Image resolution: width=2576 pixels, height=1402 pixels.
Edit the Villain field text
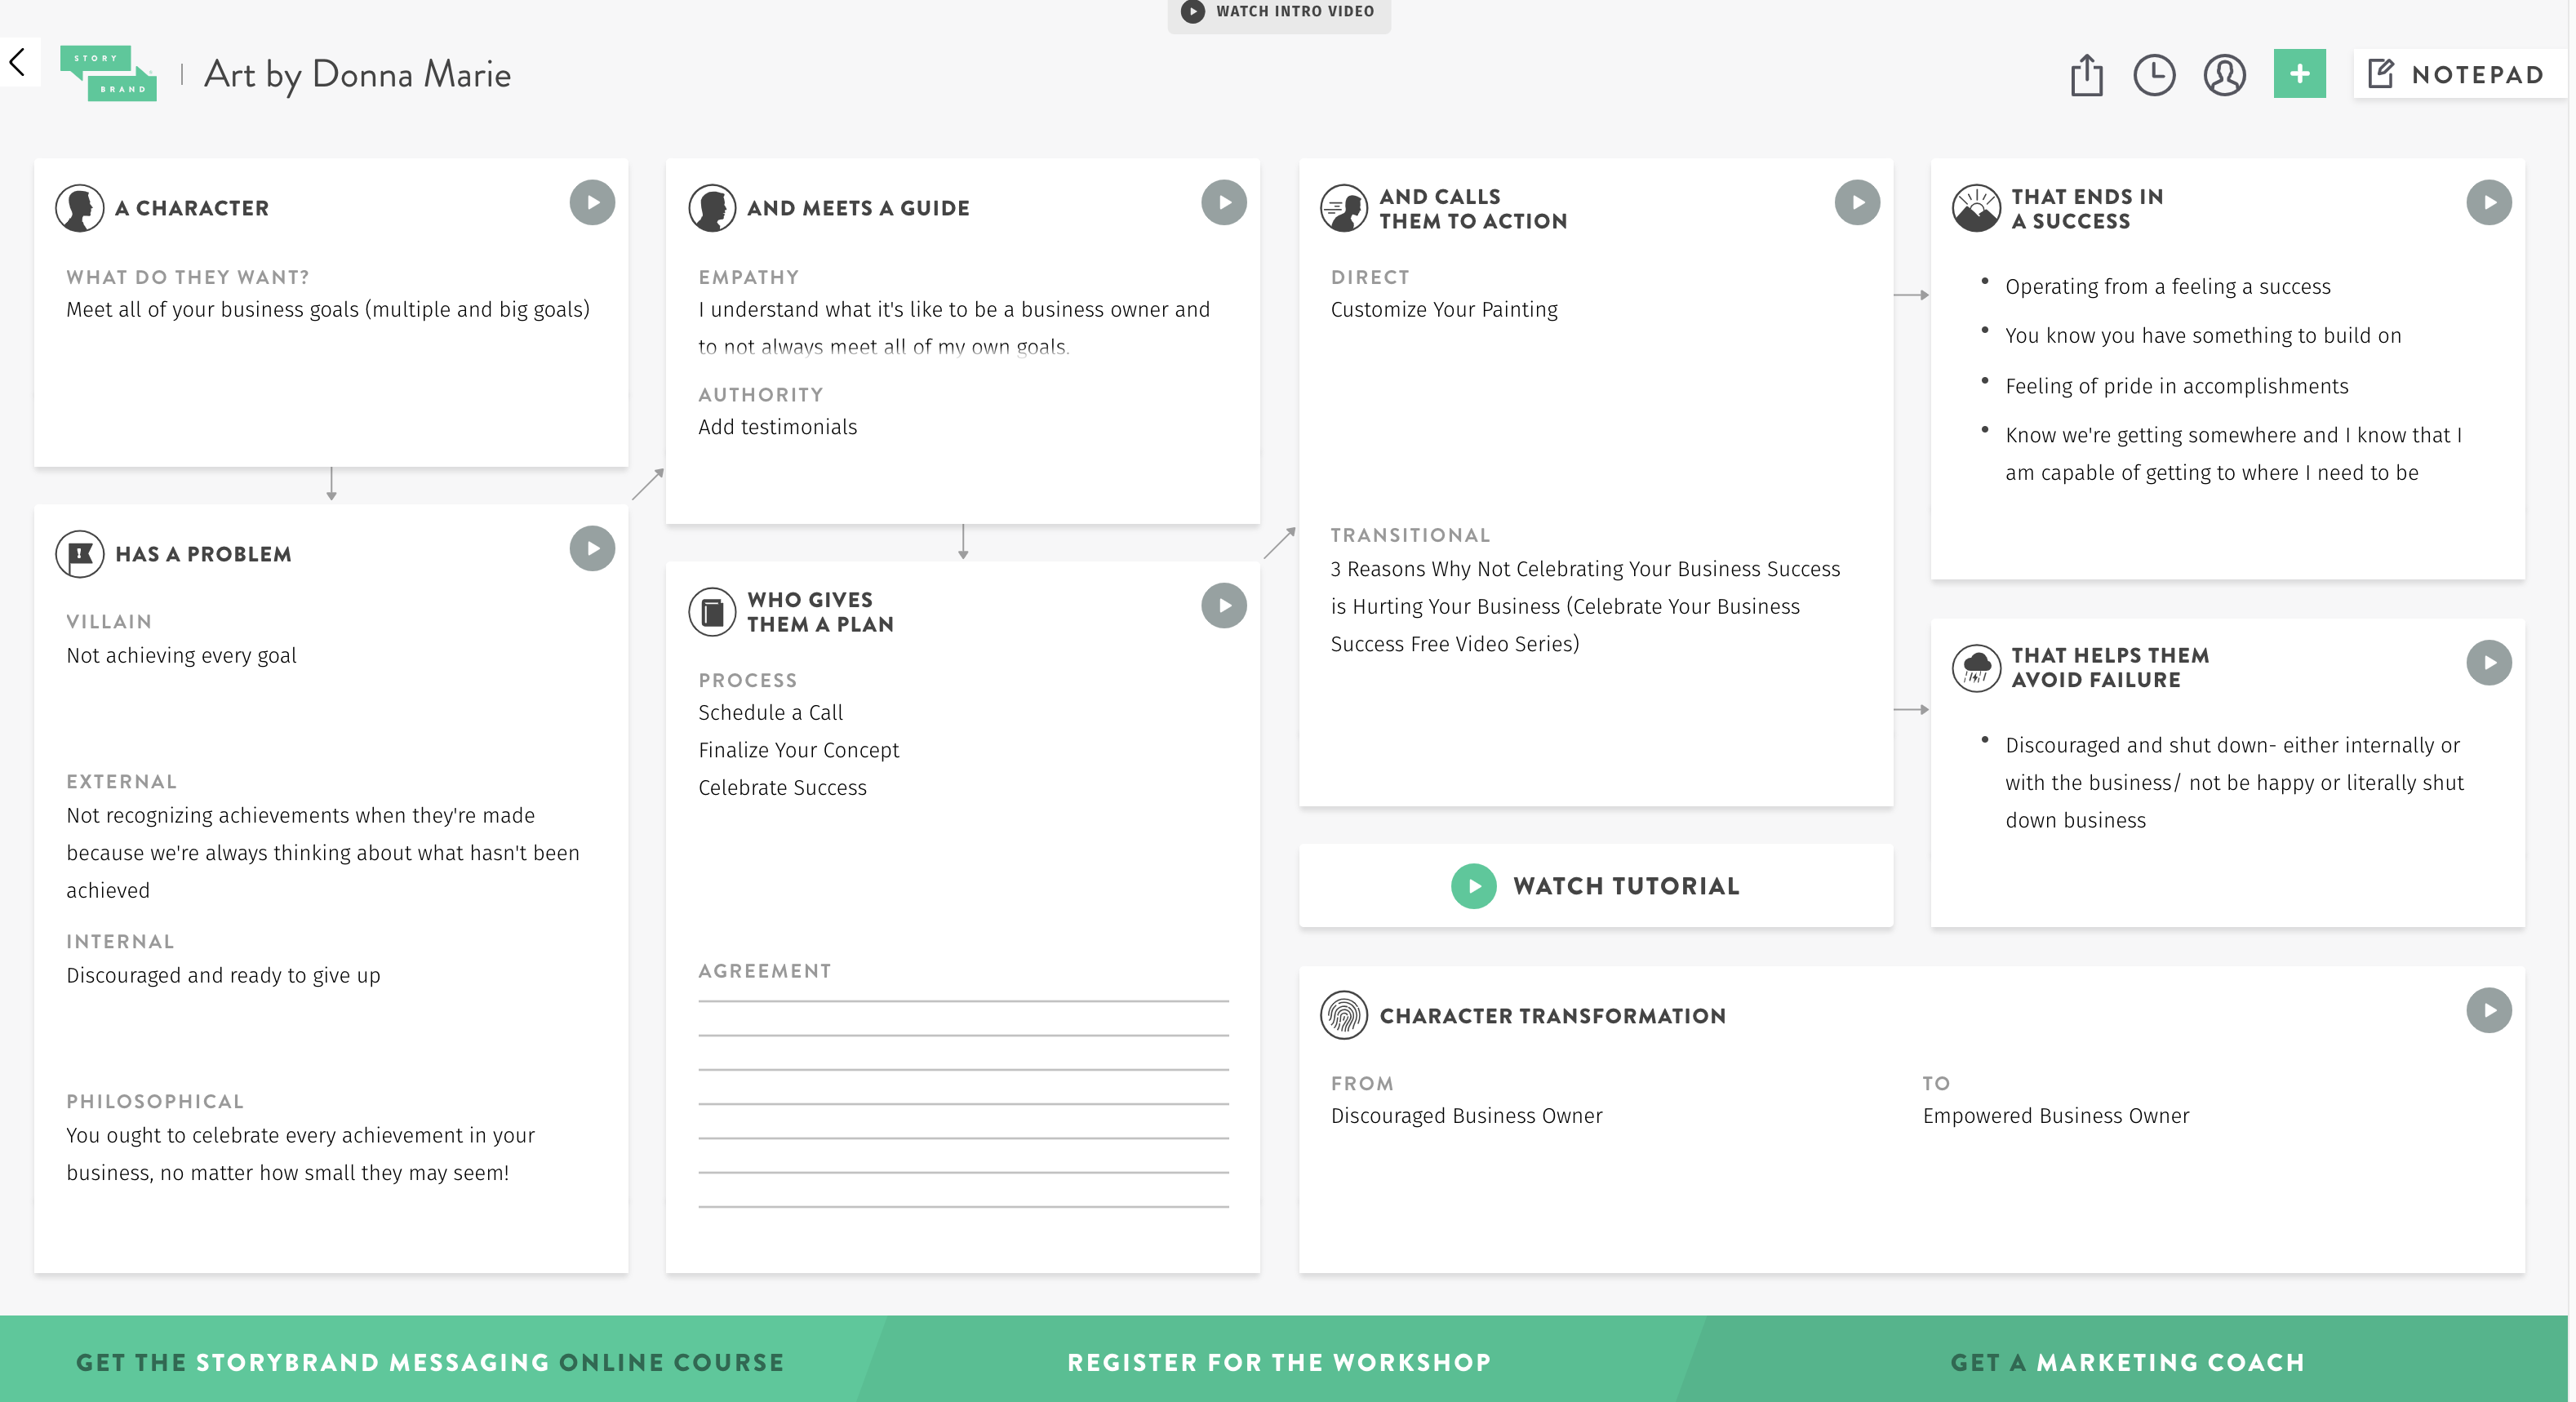click(x=181, y=656)
